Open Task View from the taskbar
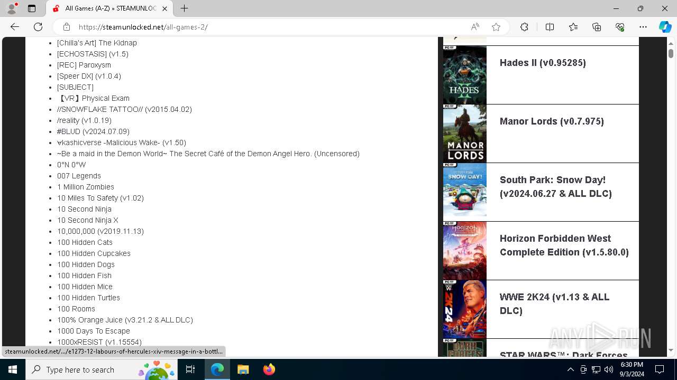677x380 pixels. 190,369
